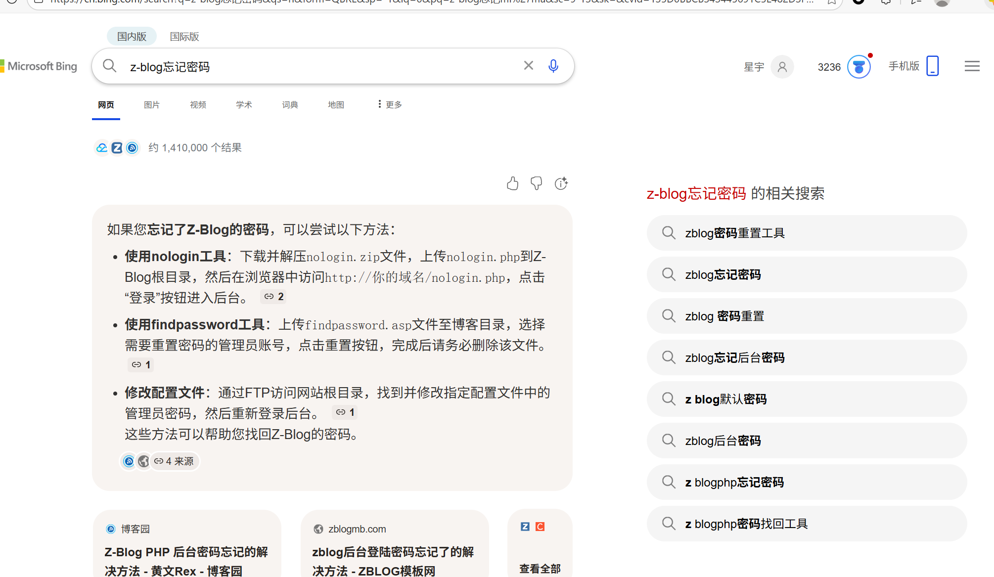Click the thumbs up feedback icon
This screenshot has height=577, width=994.
(x=512, y=183)
